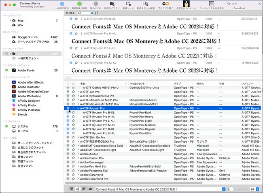Image resolution: width=263 pixels, height=193 pixels.
Task: Toggle activation for Adobe Caslon Pro
Action: pyautogui.click(x=68, y=158)
